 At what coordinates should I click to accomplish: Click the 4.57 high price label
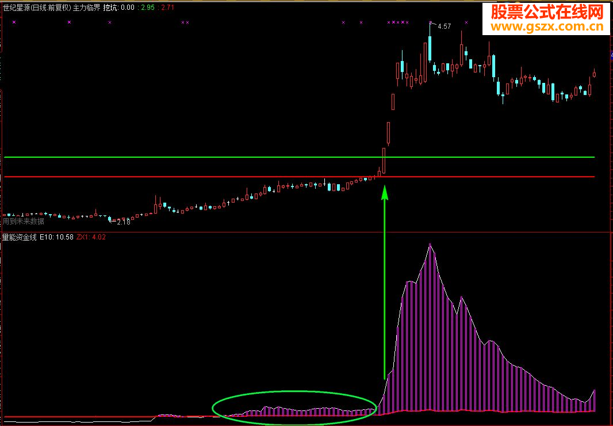444,26
